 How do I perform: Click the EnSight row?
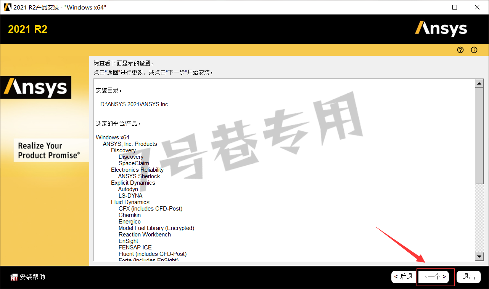129,241
